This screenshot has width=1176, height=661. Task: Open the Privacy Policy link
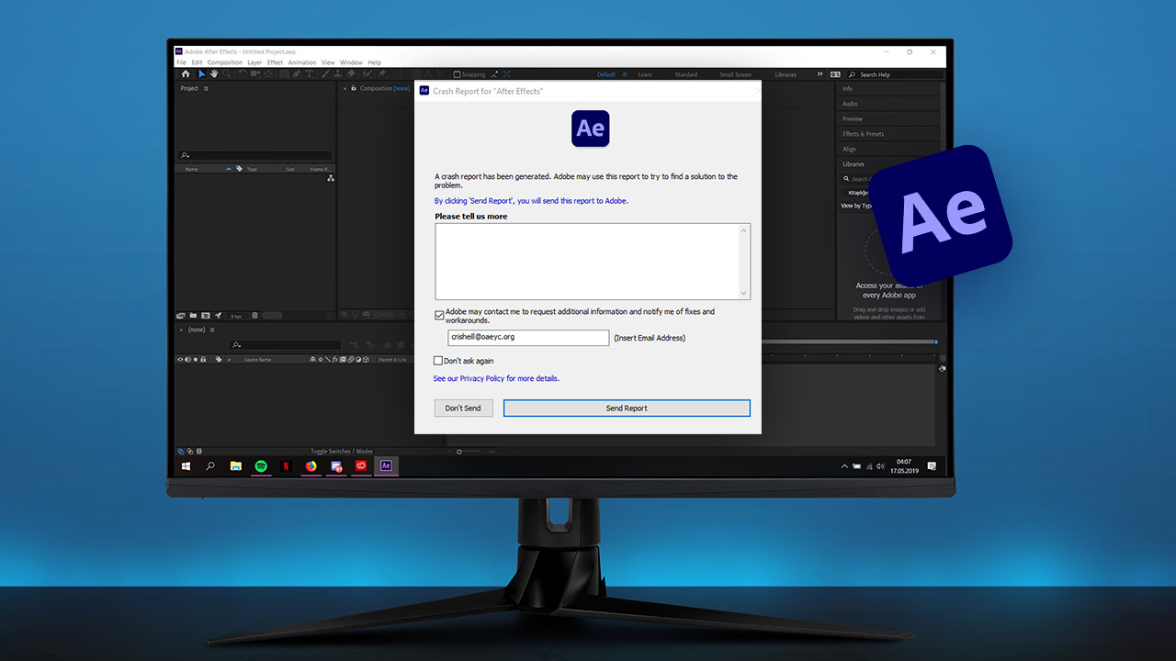point(496,378)
